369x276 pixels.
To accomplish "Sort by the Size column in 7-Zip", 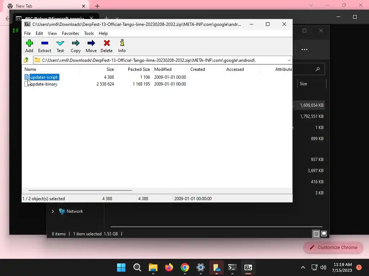I will [98, 69].
